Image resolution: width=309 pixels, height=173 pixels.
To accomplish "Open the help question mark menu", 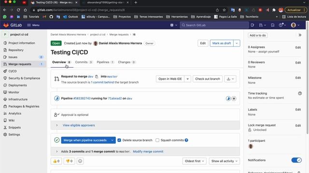I will pos(282,25).
